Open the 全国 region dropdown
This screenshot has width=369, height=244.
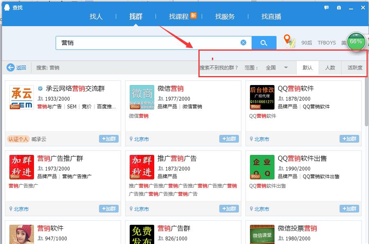coord(278,68)
